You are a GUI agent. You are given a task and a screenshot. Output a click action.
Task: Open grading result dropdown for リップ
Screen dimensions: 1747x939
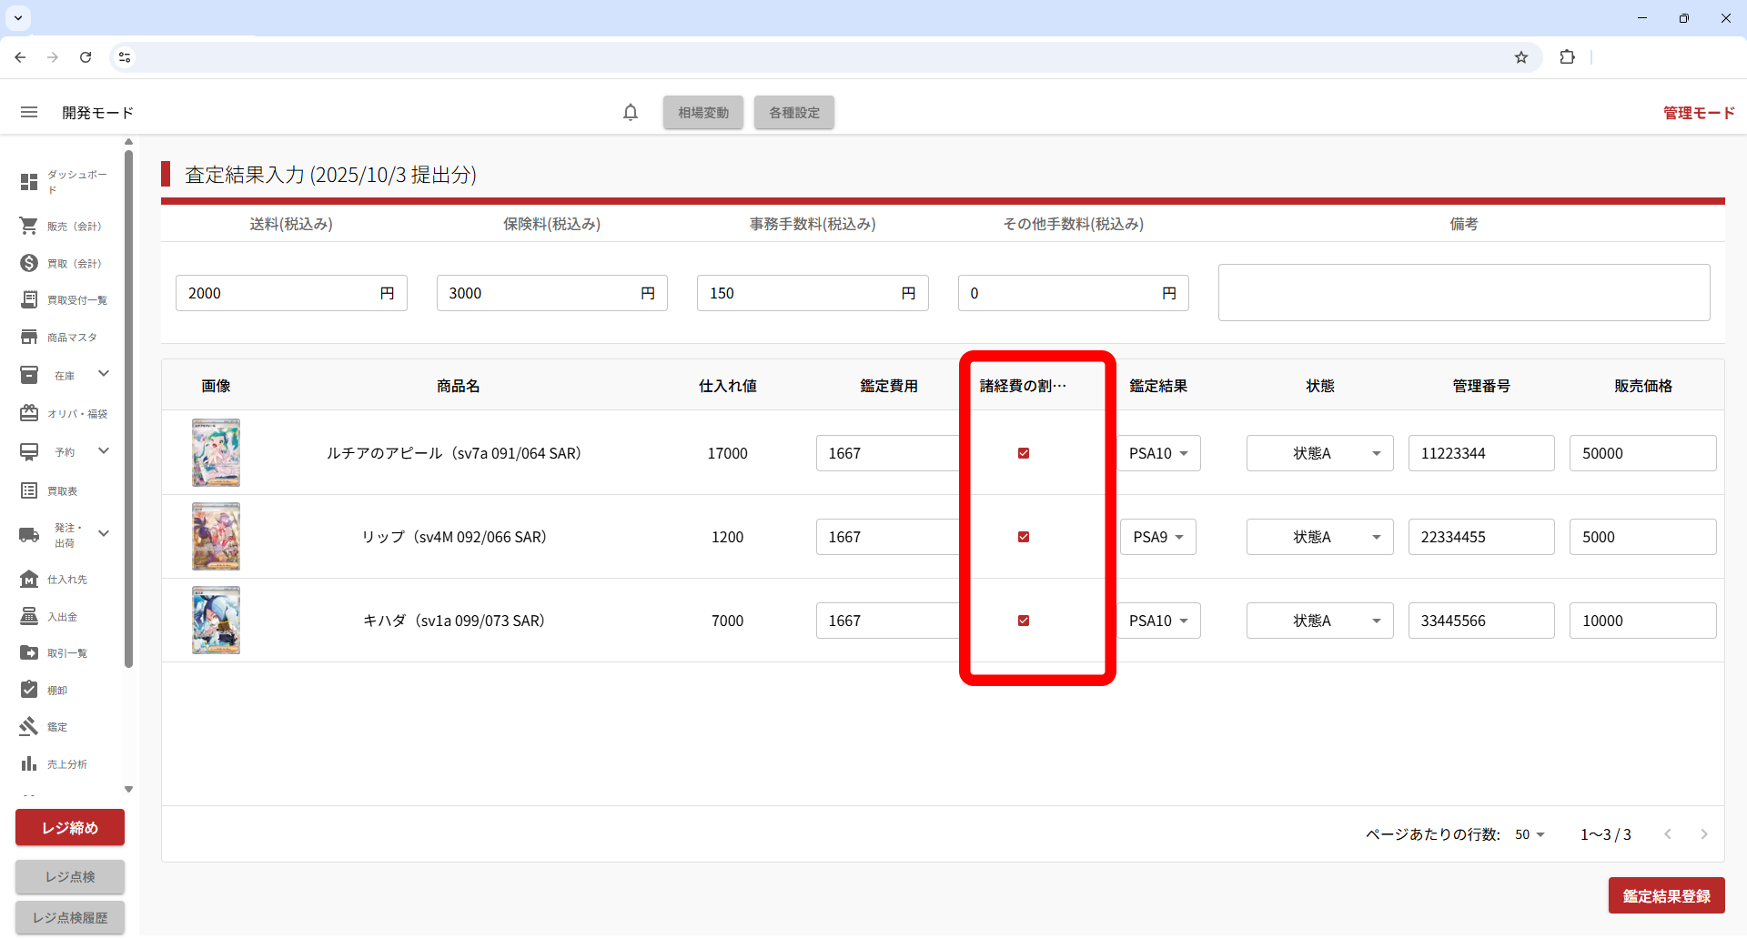click(1158, 537)
